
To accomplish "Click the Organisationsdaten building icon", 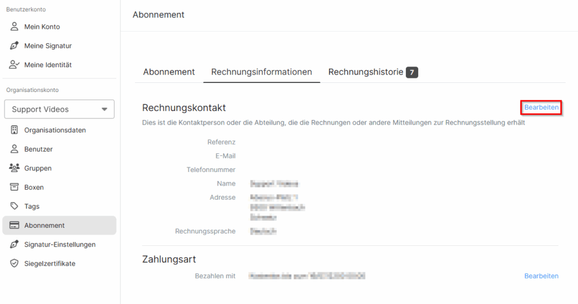I will pos(14,130).
